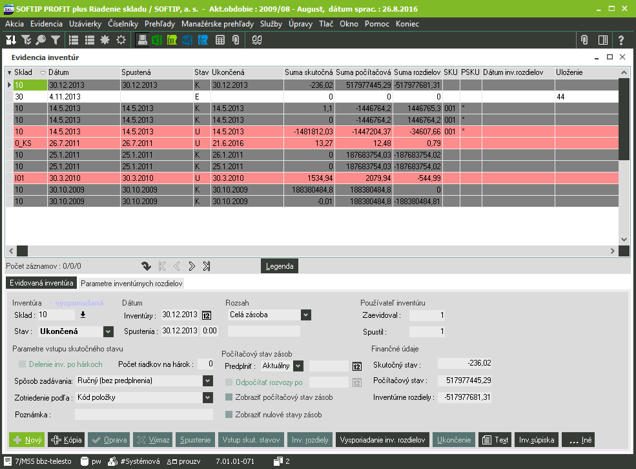The image size is (636, 469).
Task: Enable 'Zobraziť nulové stavy zásob' checkbox
Action: coord(229,415)
